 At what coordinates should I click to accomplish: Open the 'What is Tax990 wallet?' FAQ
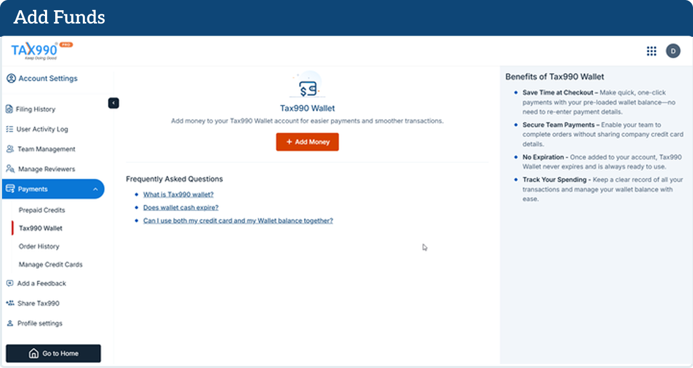178,195
